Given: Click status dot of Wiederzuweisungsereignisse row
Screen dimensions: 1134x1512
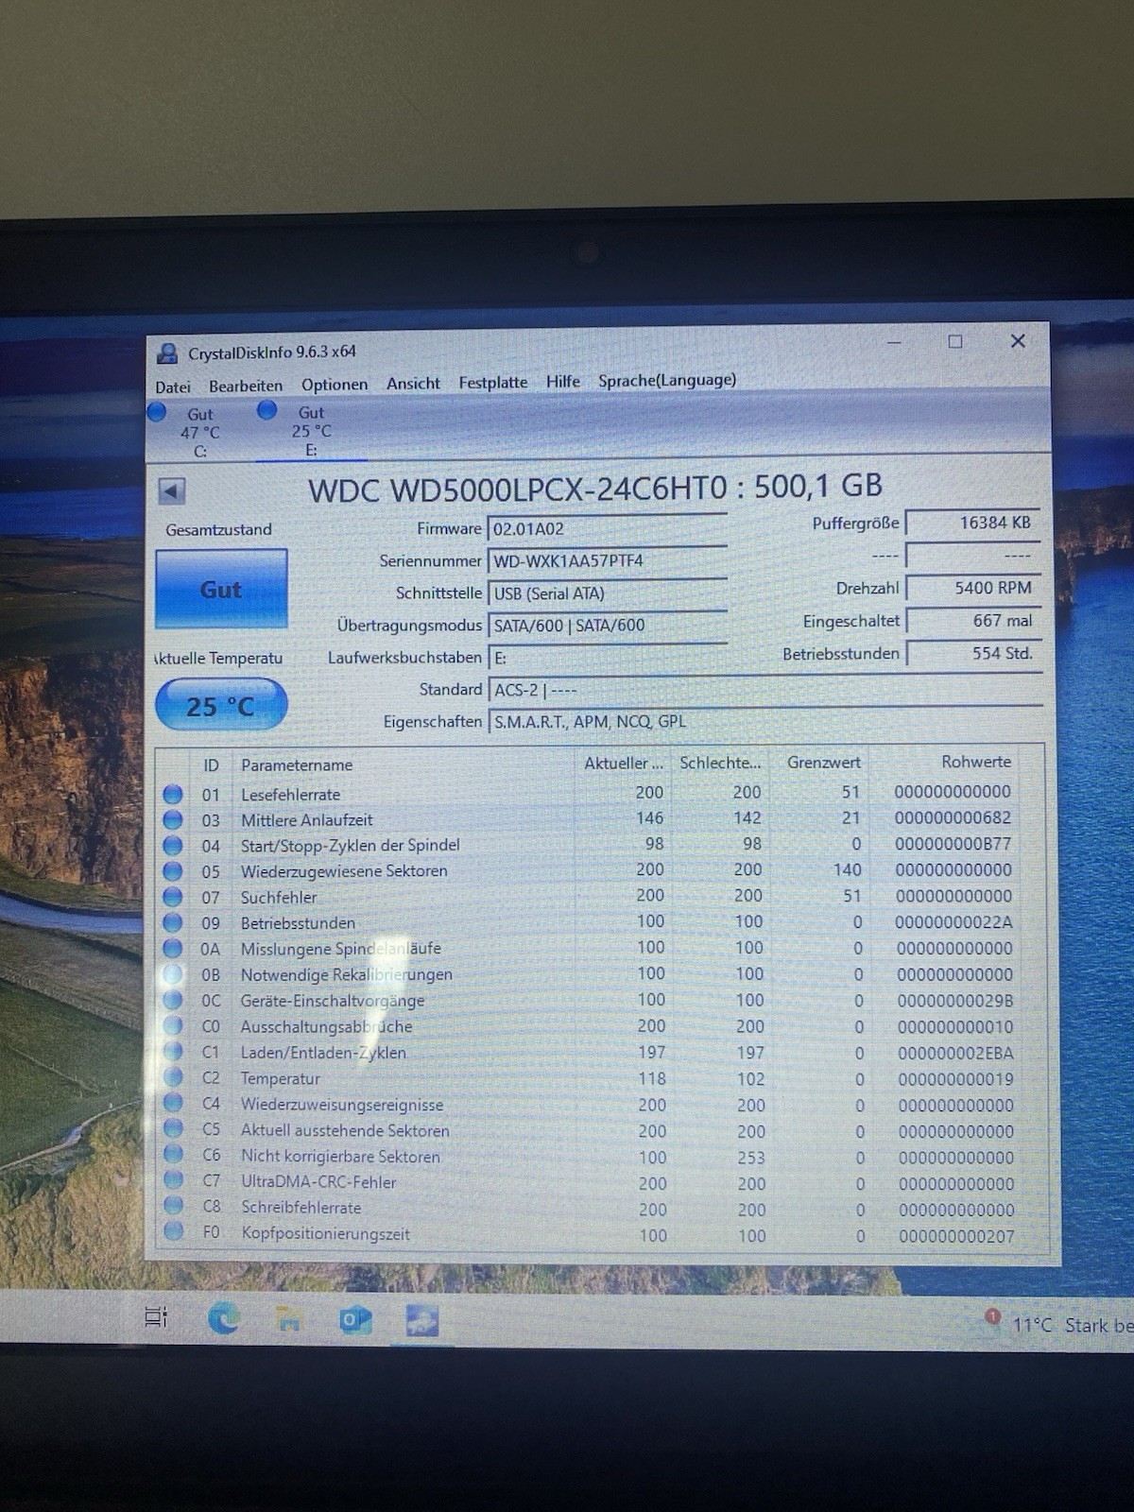Looking at the screenshot, I should 173,1102.
